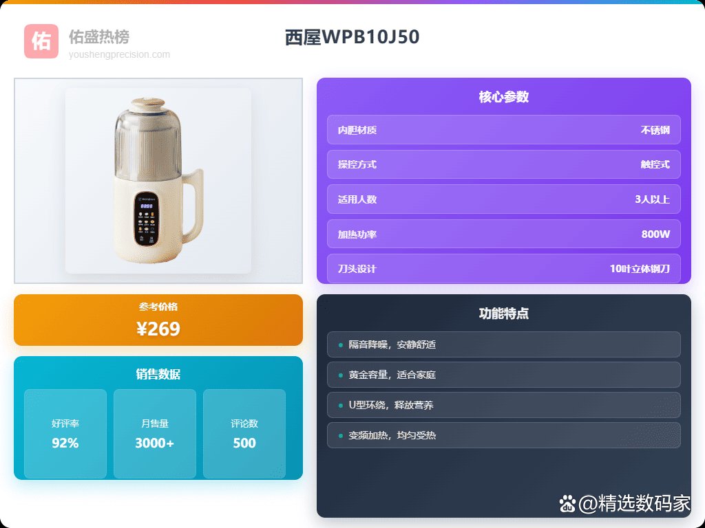Click the 功能特点 section heading

[x=503, y=313]
